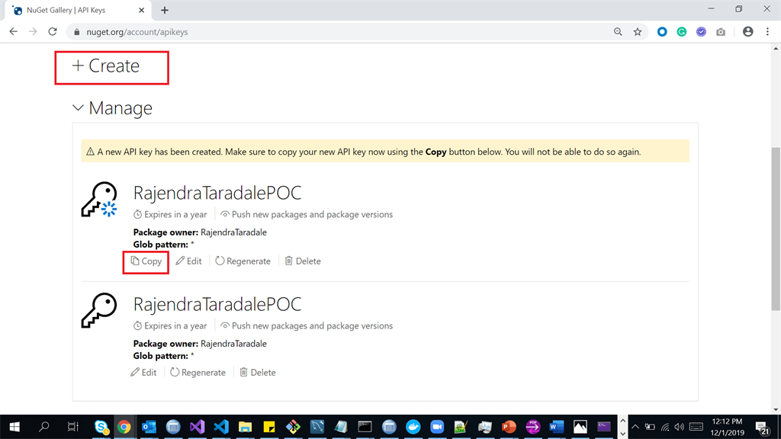
Task: Close the NuGet Gallery tab
Action: pyautogui.click(x=141, y=10)
